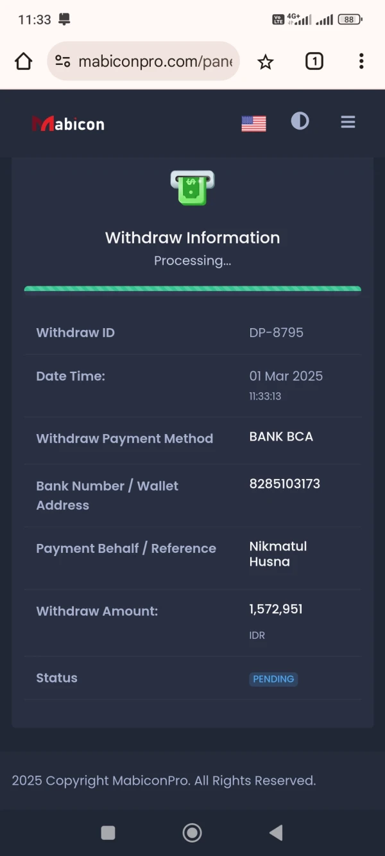Open the browser three-dot menu

tap(361, 62)
